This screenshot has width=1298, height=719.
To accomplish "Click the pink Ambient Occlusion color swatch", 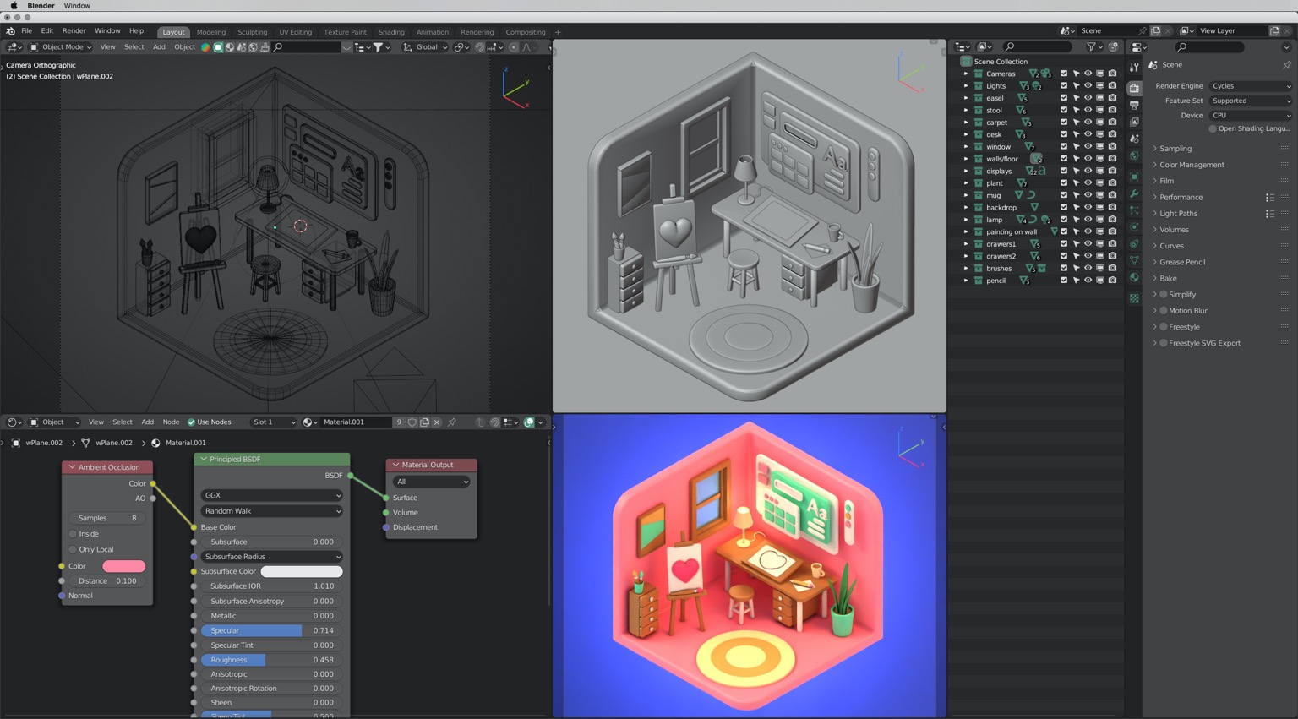I will click(x=123, y=566).
